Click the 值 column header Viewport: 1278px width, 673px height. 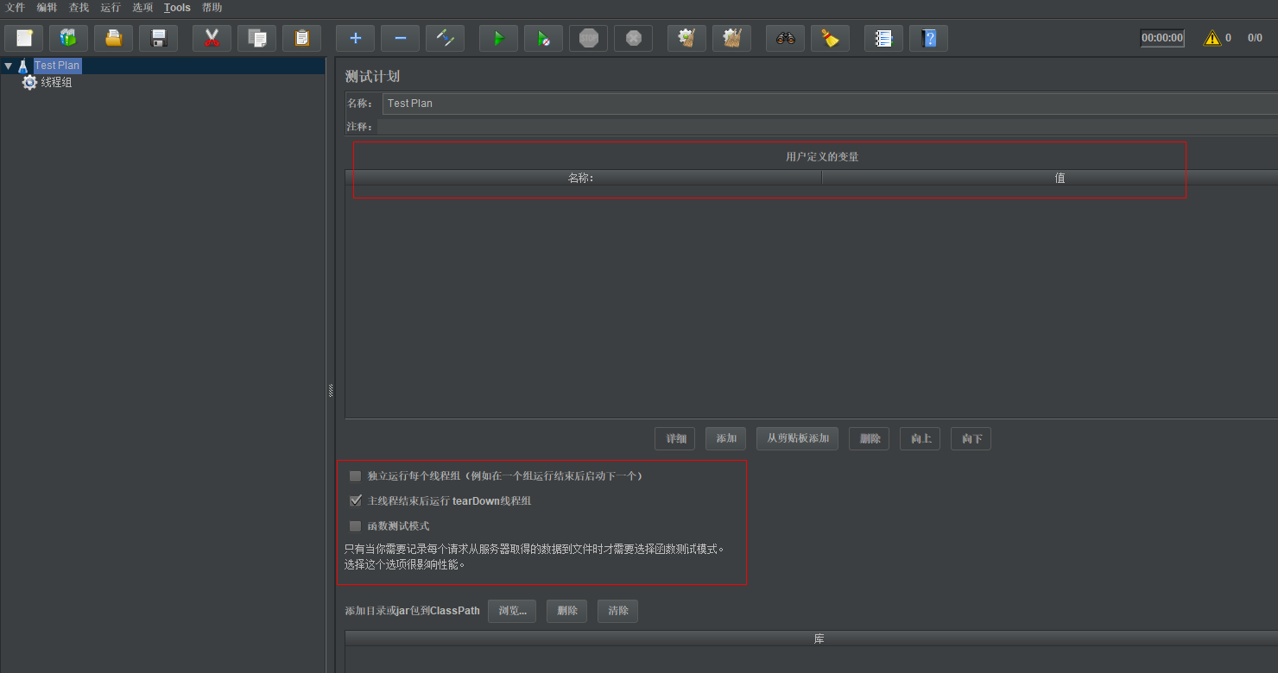(x=1050, y=178)
